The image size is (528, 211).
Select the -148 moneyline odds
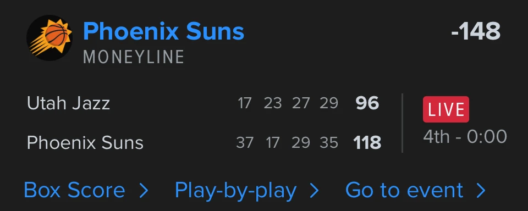[476, 31]
